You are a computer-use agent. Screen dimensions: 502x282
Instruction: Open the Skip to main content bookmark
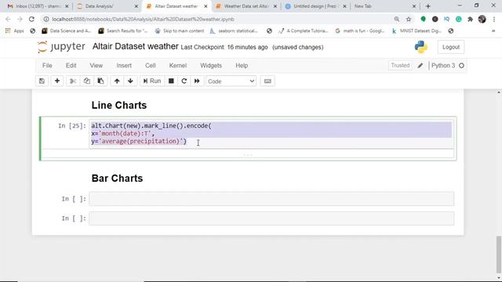click(x=180, y=31)
